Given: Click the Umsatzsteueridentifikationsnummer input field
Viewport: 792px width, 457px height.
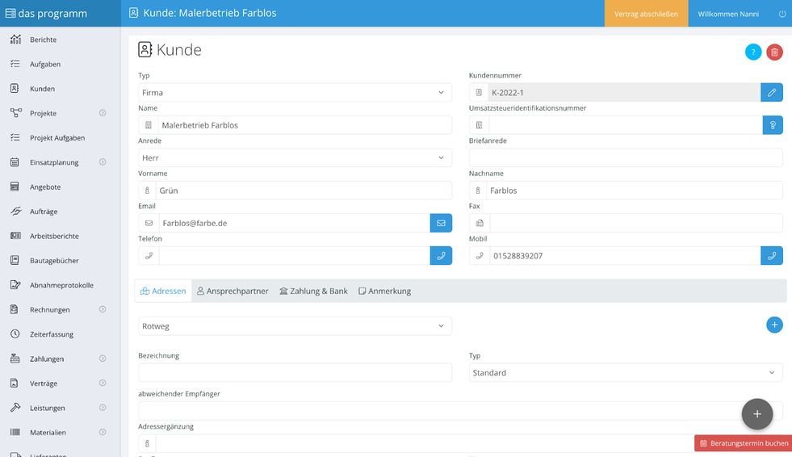Looking at the screenshot, I should [x=626, y=125].
